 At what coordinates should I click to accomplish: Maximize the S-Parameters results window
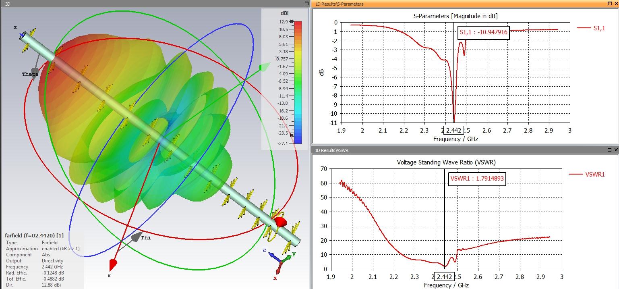(609, 4)
